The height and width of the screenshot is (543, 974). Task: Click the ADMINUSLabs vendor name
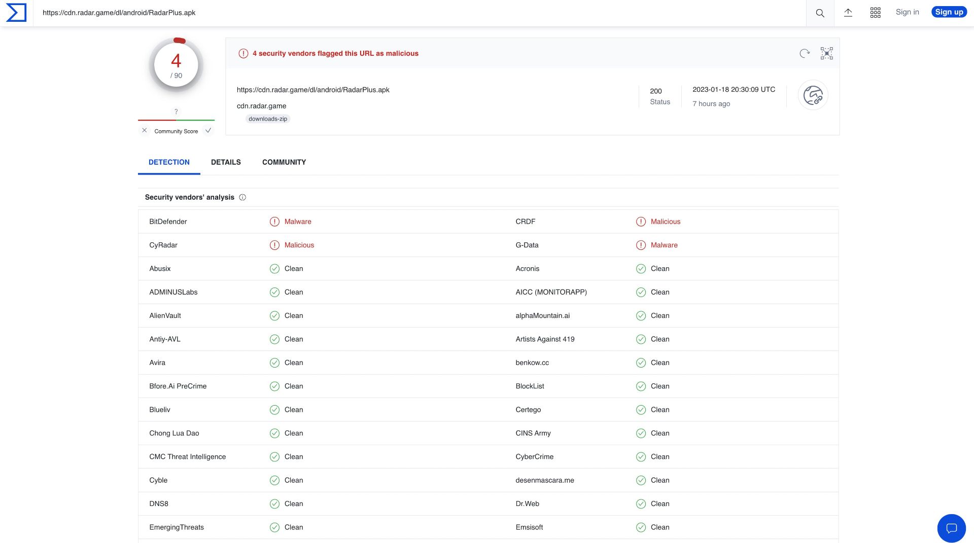[x=173, y=293]
